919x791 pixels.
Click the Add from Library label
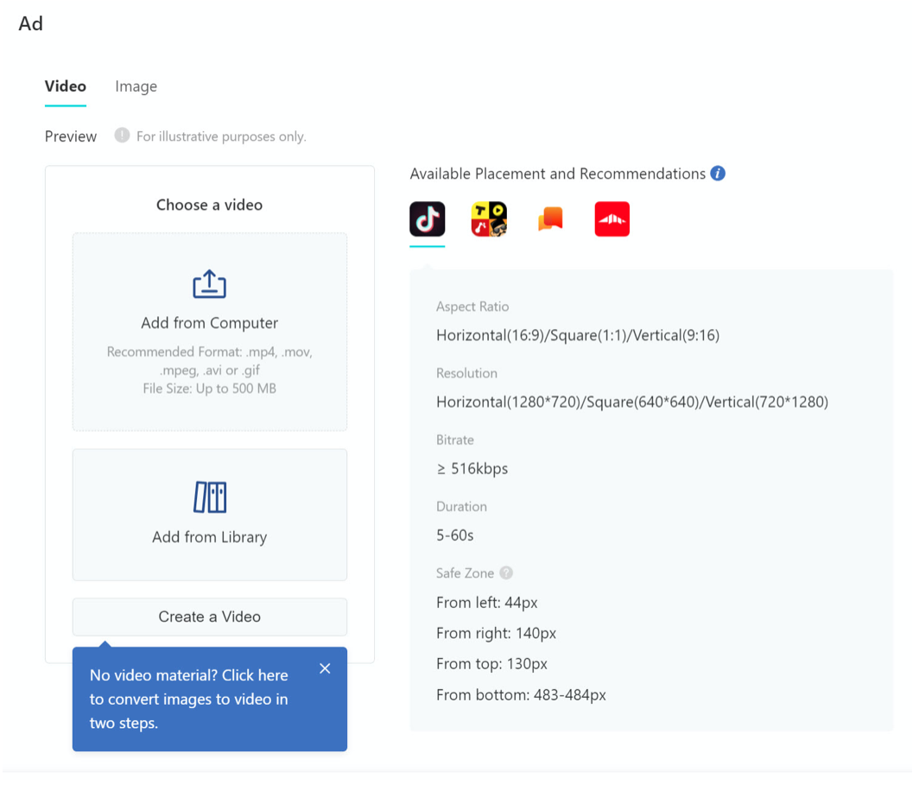(x=209, y=537)
